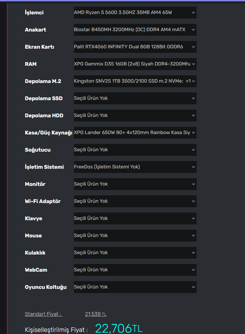Click the Mouse label
Image resolution: width=245 pixels, height=334 pixels.
point(33,236)
